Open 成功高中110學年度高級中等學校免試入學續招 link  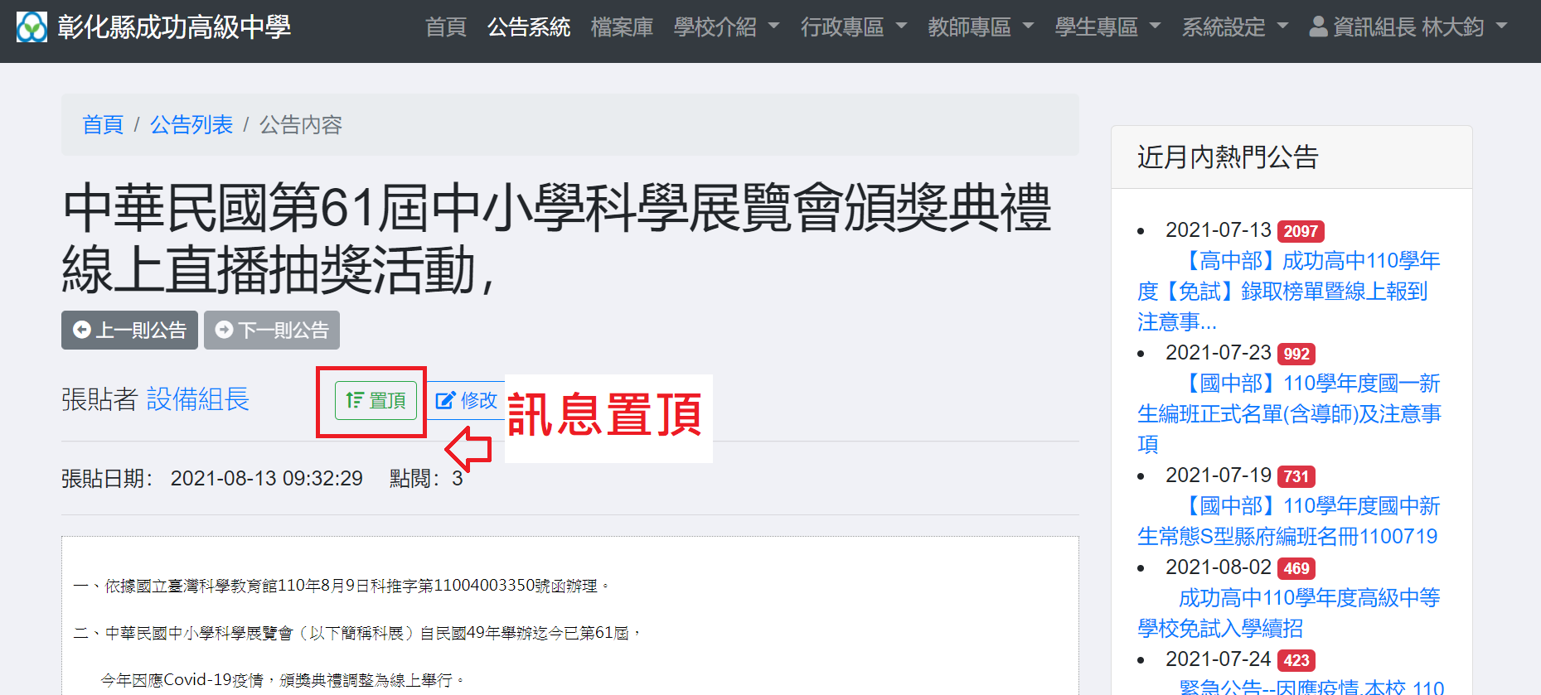tap(1289, 613)
